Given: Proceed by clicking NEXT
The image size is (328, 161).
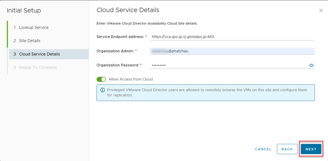Looking at the screenshot, I should tap(311, 149).
